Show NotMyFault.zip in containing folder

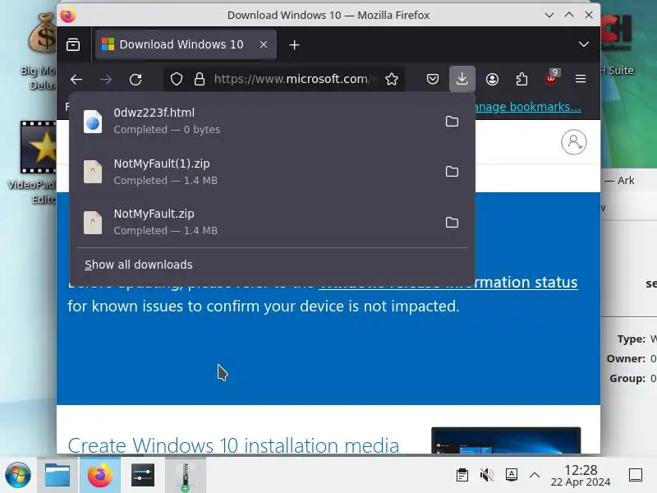click(452, 222)
